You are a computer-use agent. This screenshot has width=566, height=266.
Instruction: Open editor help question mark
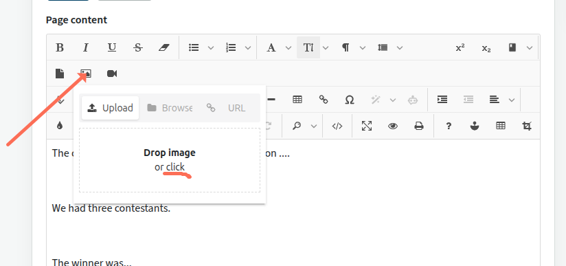point(449,126)
